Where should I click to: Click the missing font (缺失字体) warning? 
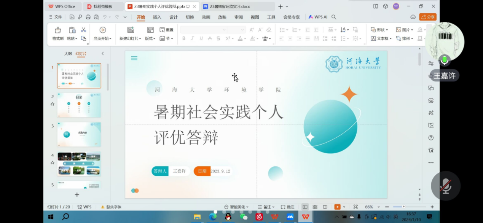point(111,207)
